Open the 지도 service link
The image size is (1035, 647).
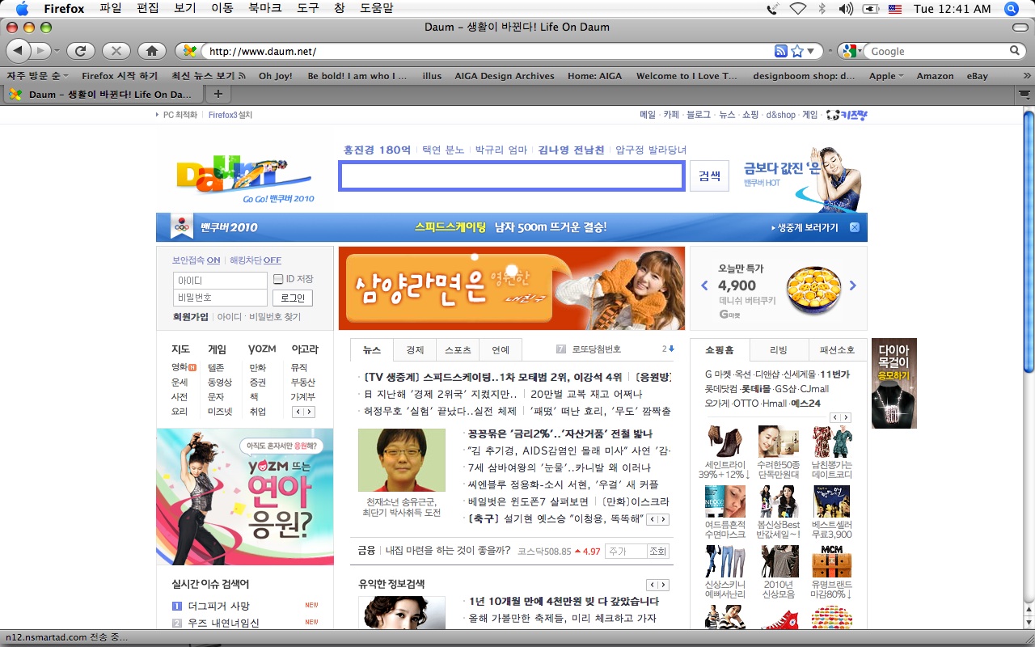[x=180, y=349]
